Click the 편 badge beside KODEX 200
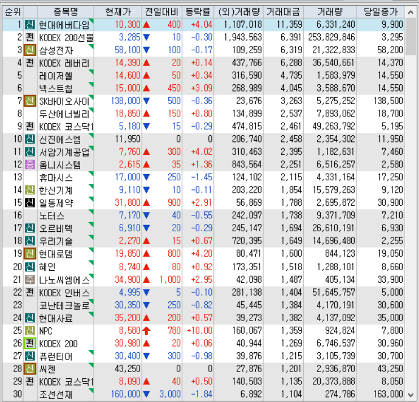 coord(30,343)
